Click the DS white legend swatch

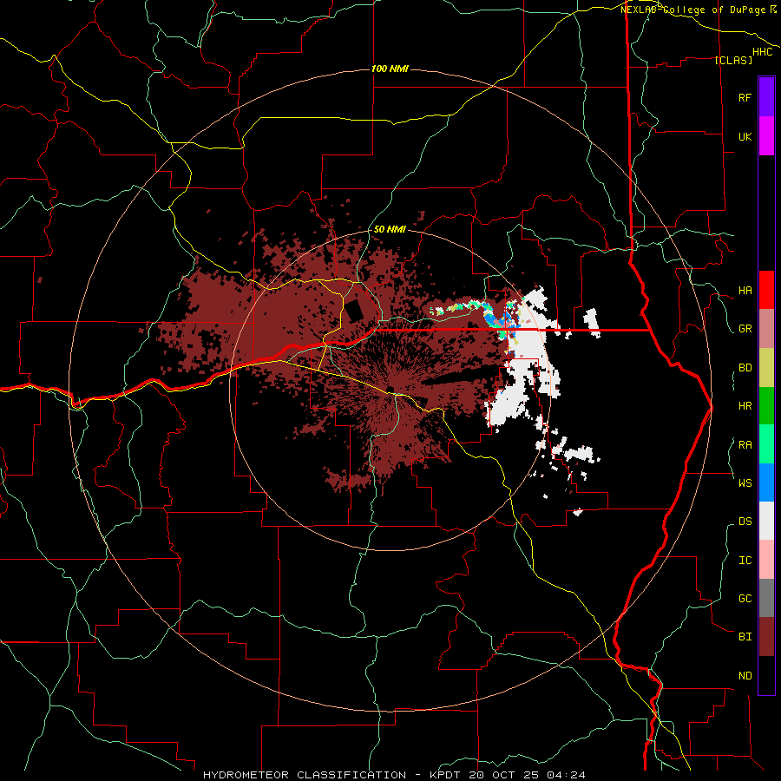pos(766,521)
